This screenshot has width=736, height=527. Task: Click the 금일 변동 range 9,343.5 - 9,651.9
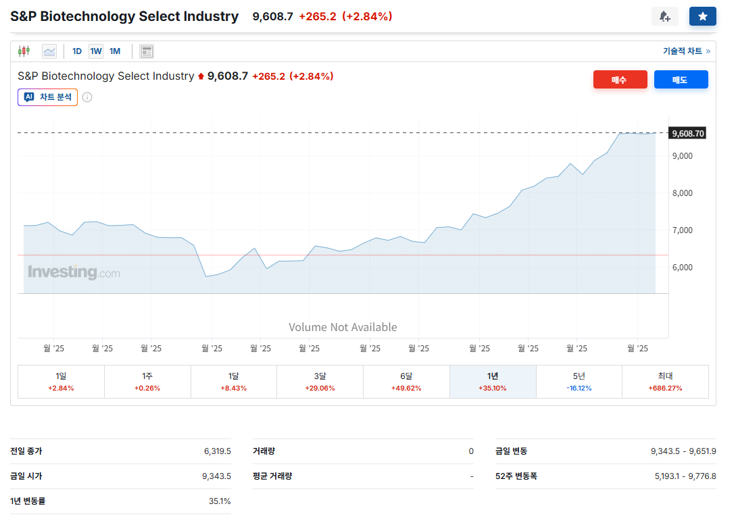pyautogui.click(x=683, y=451)
